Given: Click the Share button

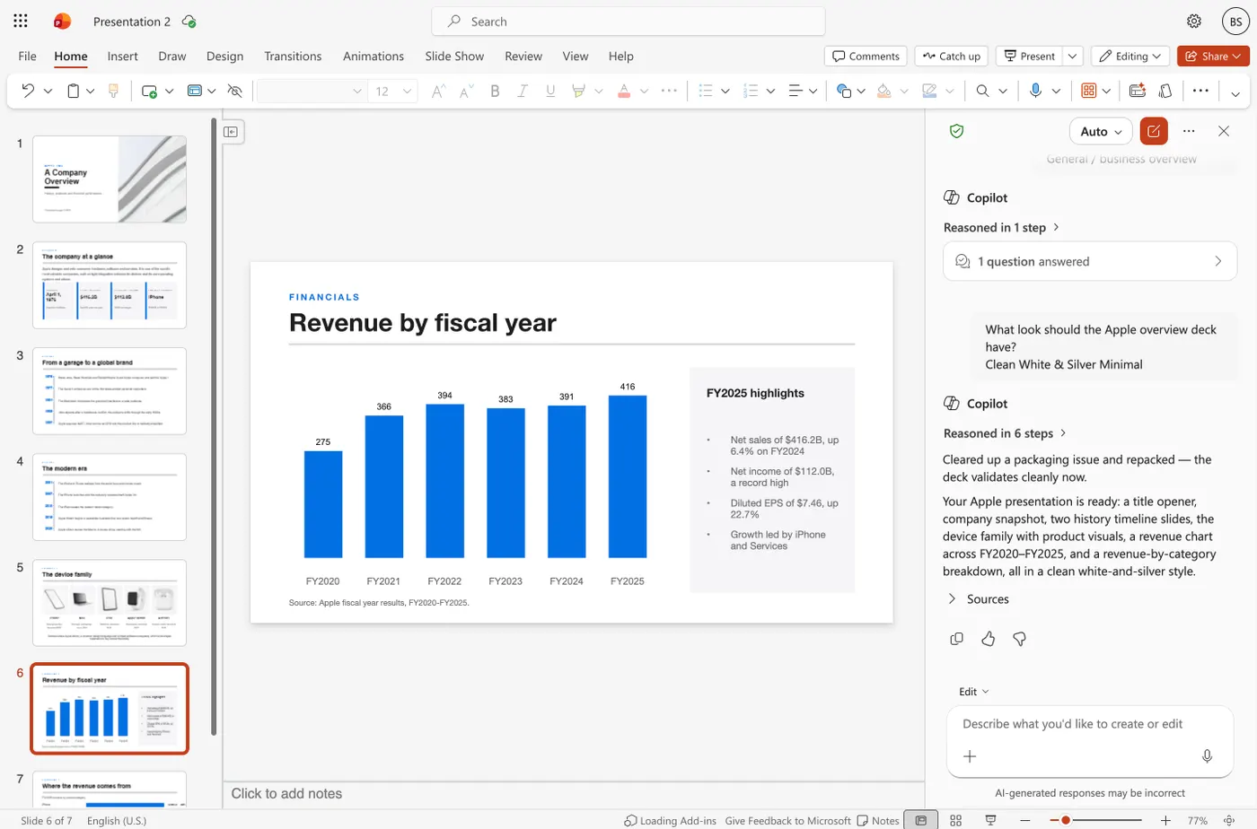Looking at the screenshot, I should pyautogui.click(x=1213, y=56).
